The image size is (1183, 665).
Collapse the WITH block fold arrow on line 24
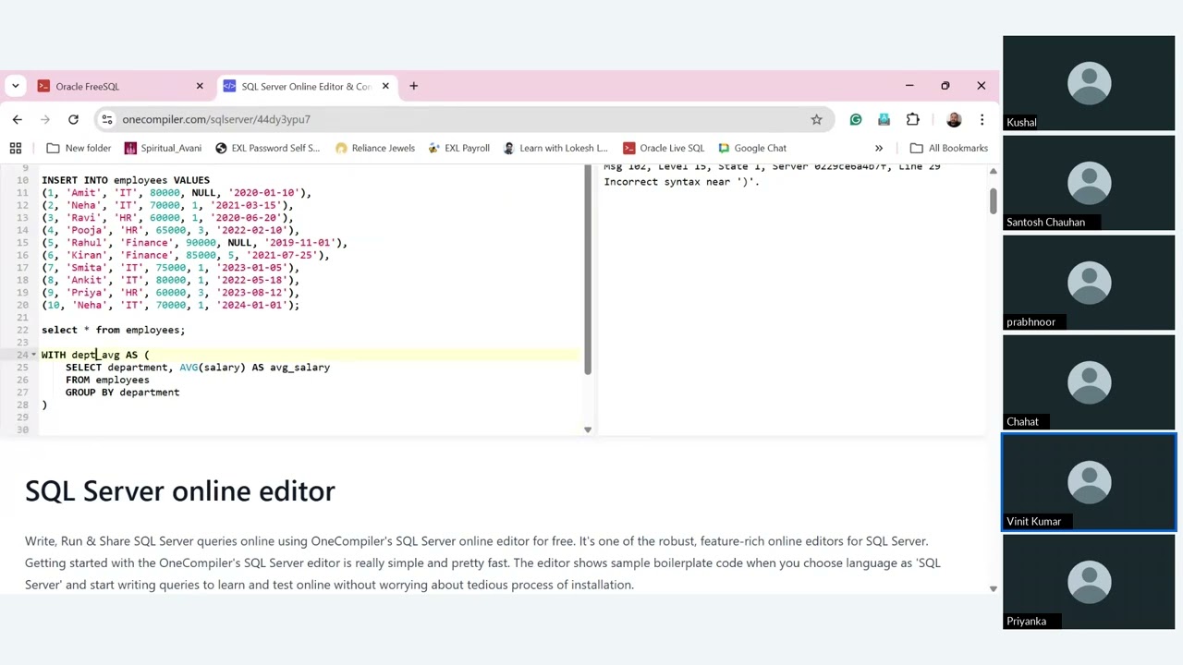[34, 355]
